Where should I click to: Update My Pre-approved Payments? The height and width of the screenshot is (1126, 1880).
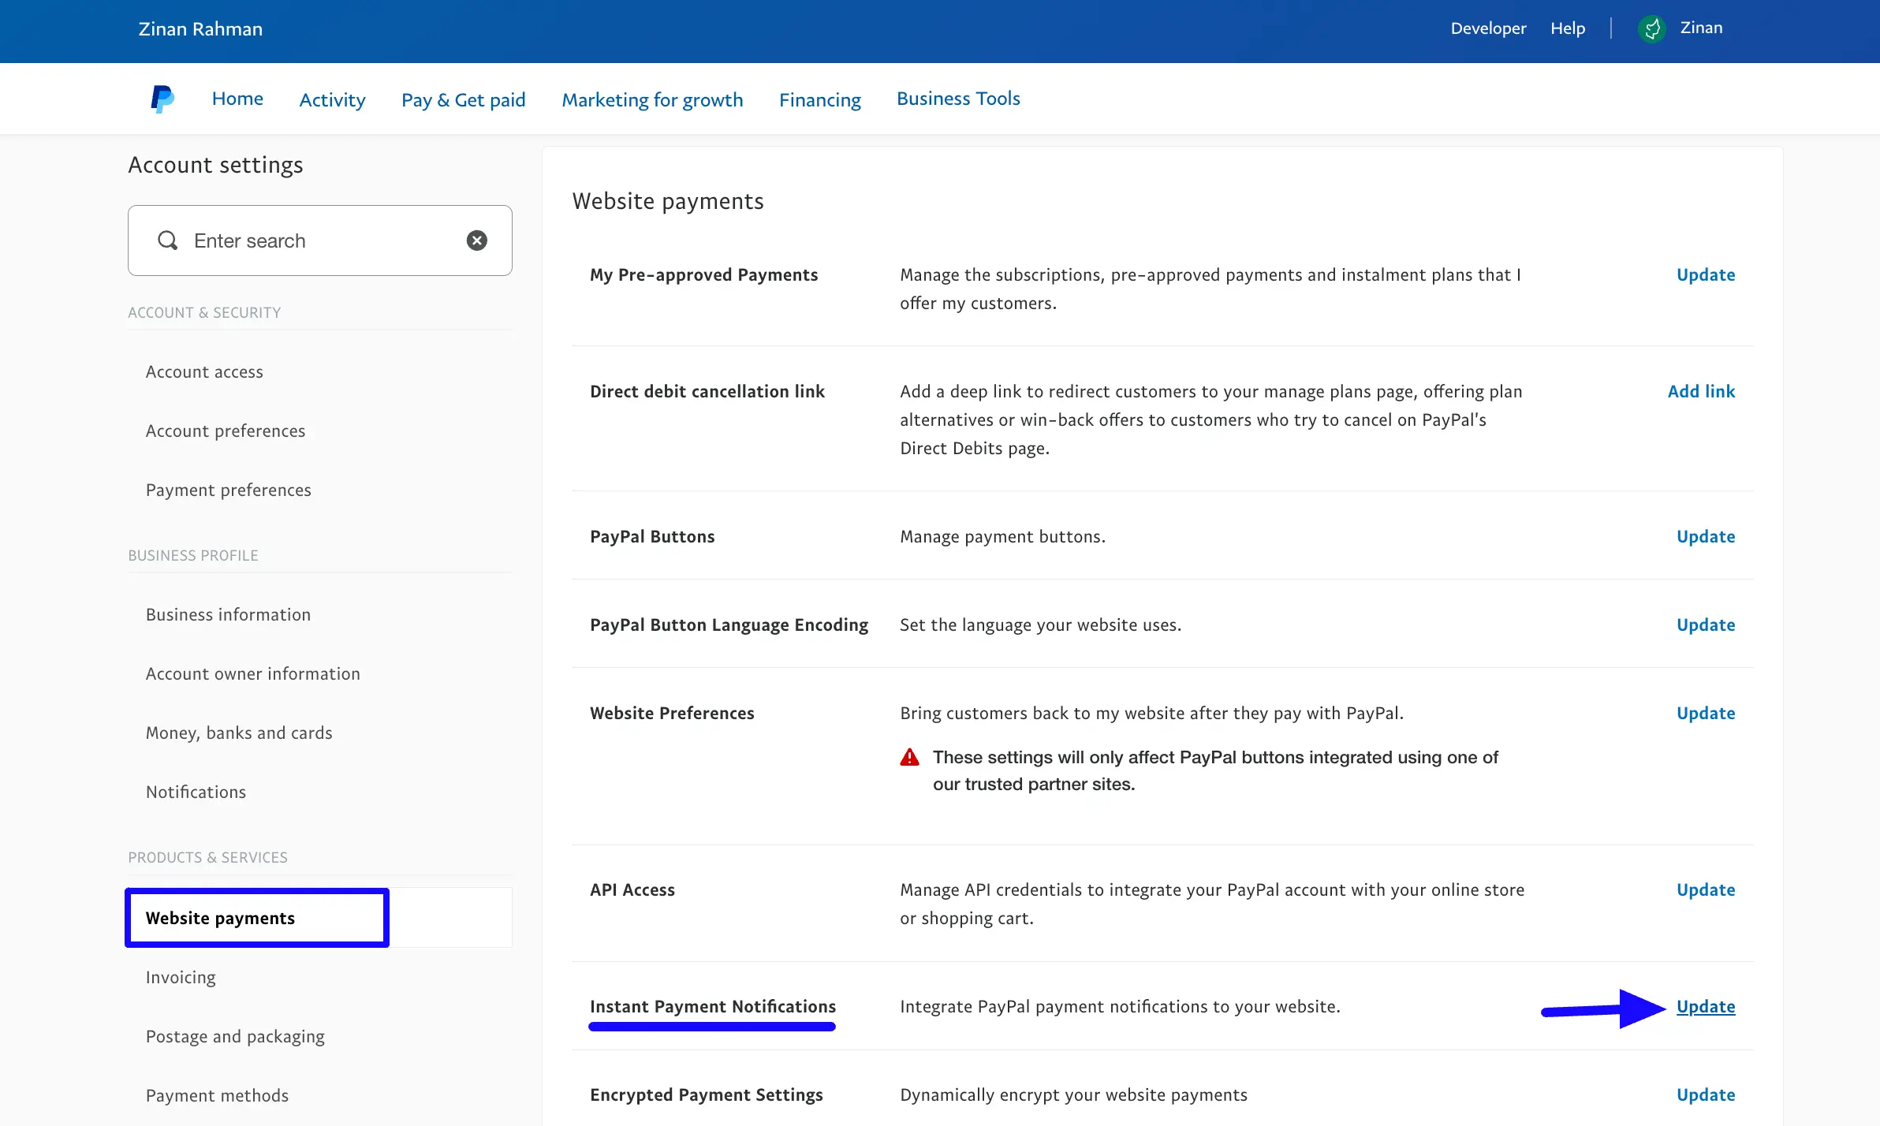click(x=1706, y=274)
